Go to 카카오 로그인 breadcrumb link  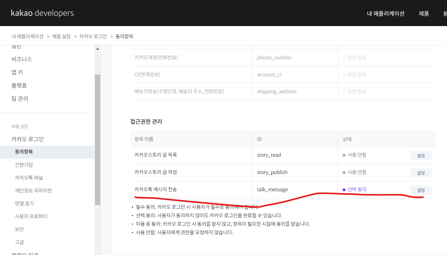click(93, 36)
